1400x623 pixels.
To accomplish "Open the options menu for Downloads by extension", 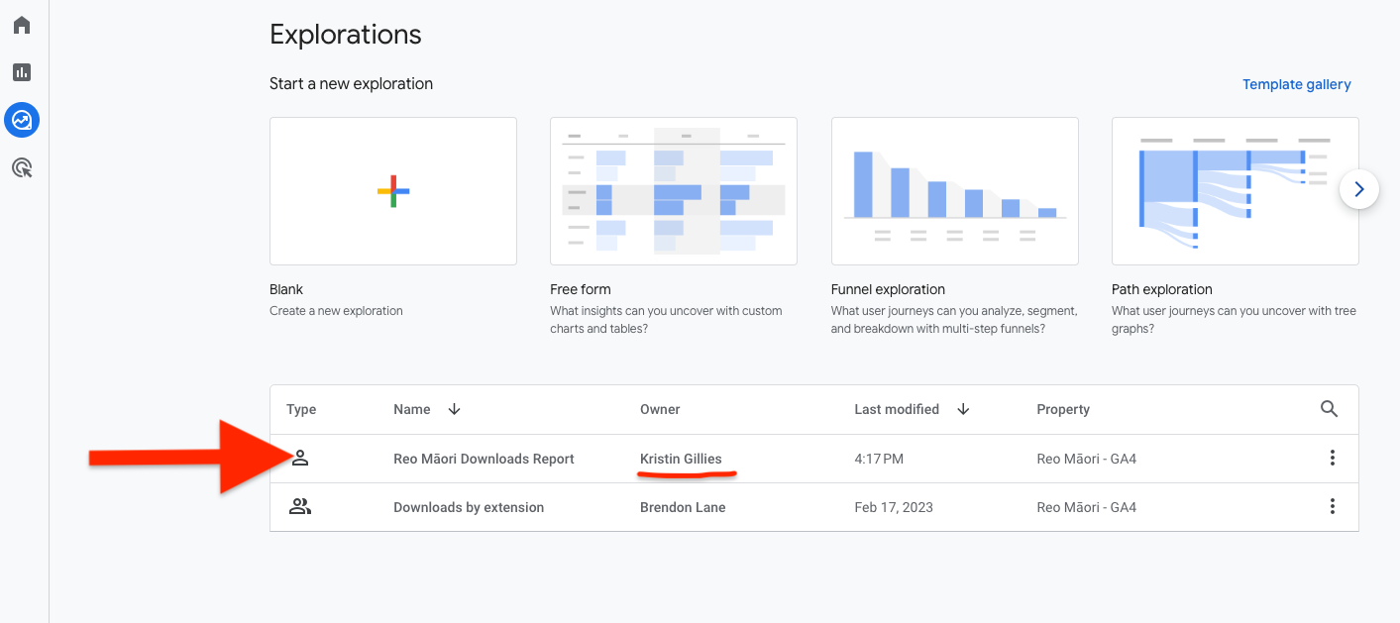I will pyautogui.click(x=1333, y=506).
